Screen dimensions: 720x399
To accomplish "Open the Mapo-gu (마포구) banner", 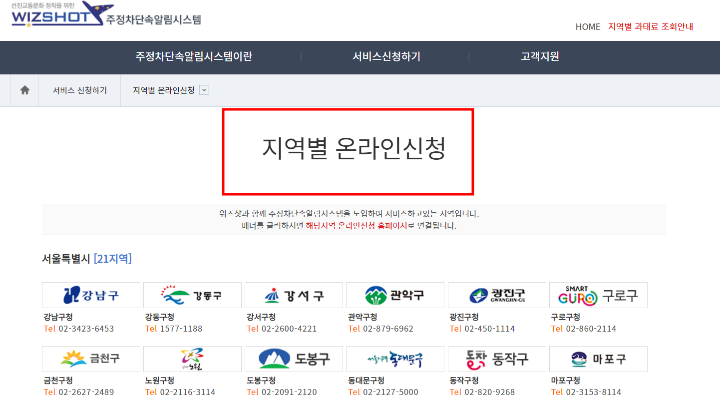I will (598, 359).
